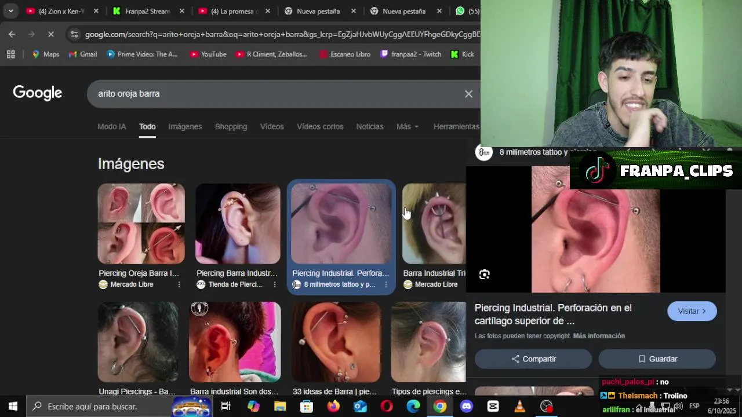Launch Microsoft Edge from the taskbar

click(x=413, y=407)
